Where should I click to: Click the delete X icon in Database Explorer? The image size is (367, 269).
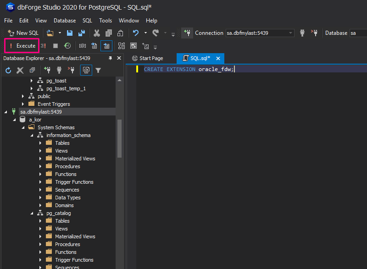coord(20,70)
